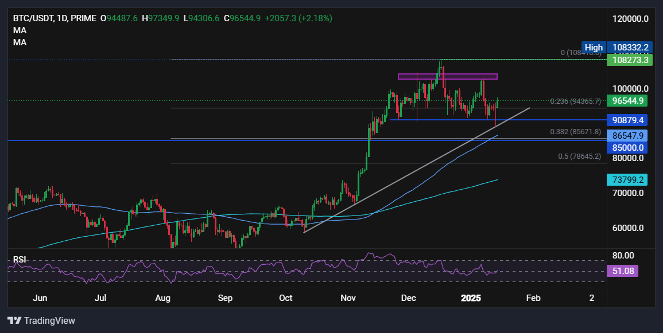
Task: Click the 120000.0 price axis label
Action: [630, 18]
